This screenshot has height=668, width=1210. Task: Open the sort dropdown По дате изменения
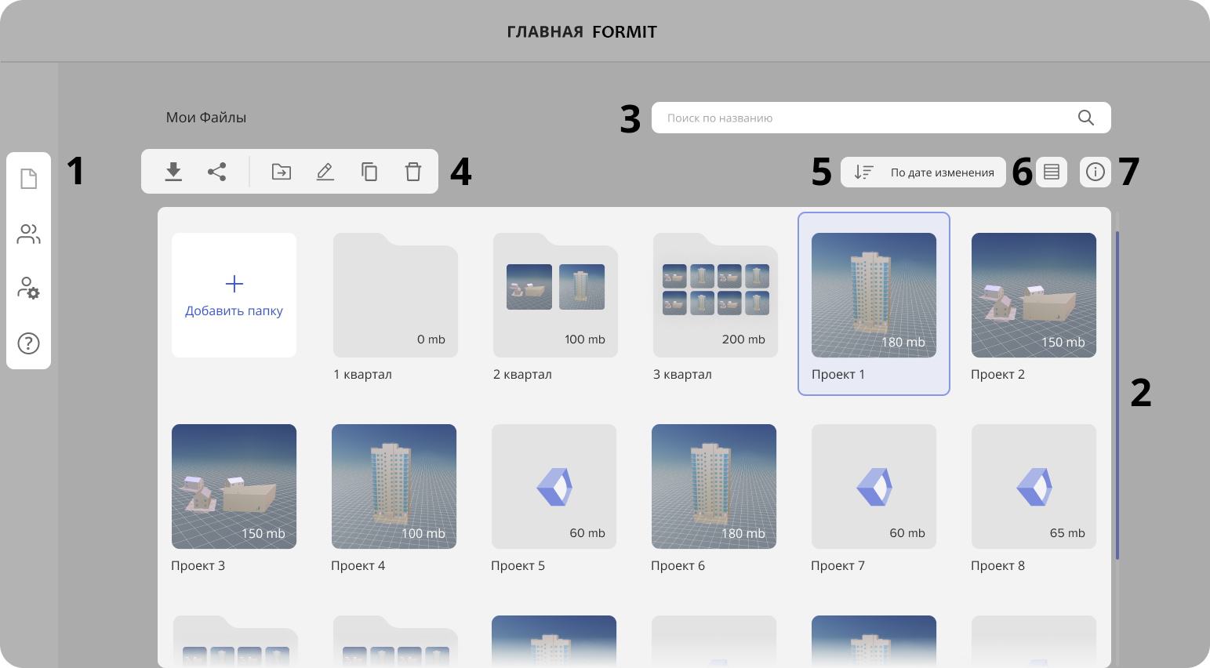923,172
